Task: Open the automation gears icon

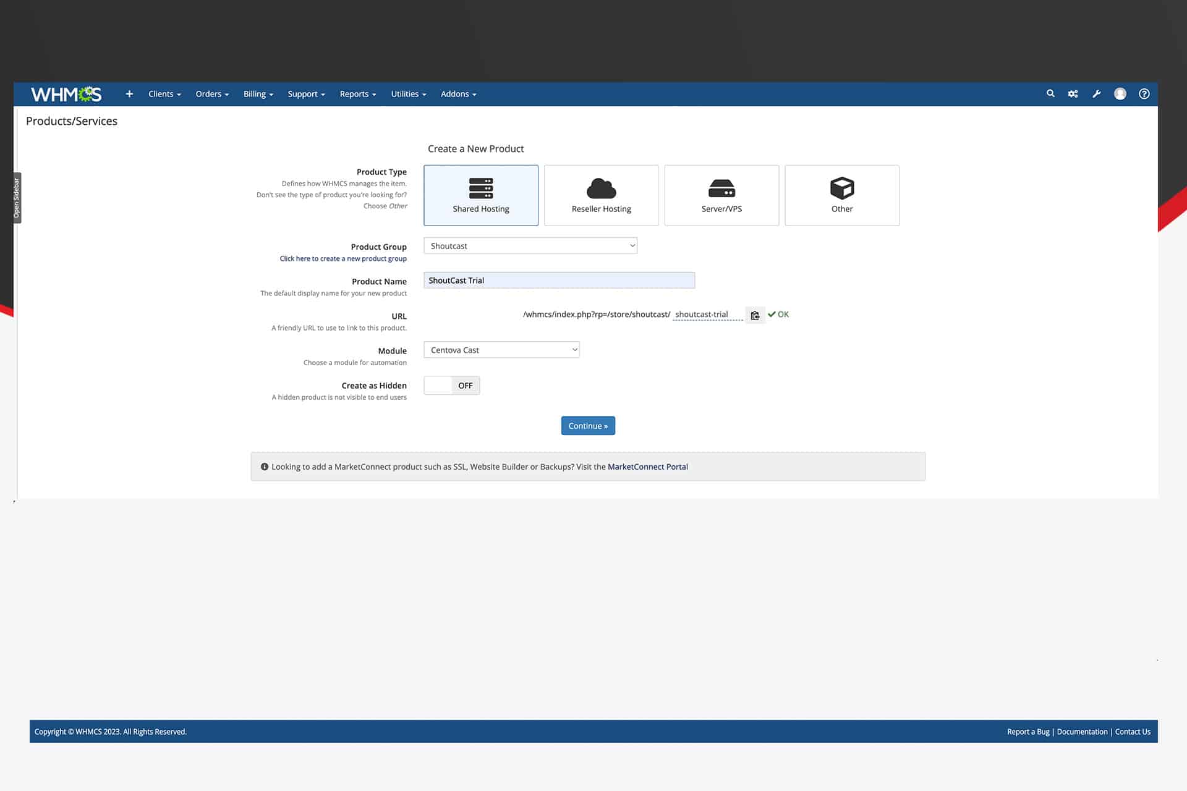Action: tap(1073, 94)
